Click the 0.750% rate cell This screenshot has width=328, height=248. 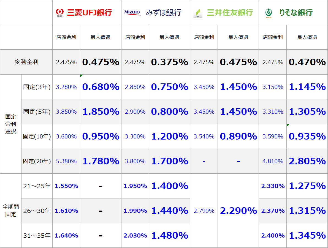coord(169,87)
